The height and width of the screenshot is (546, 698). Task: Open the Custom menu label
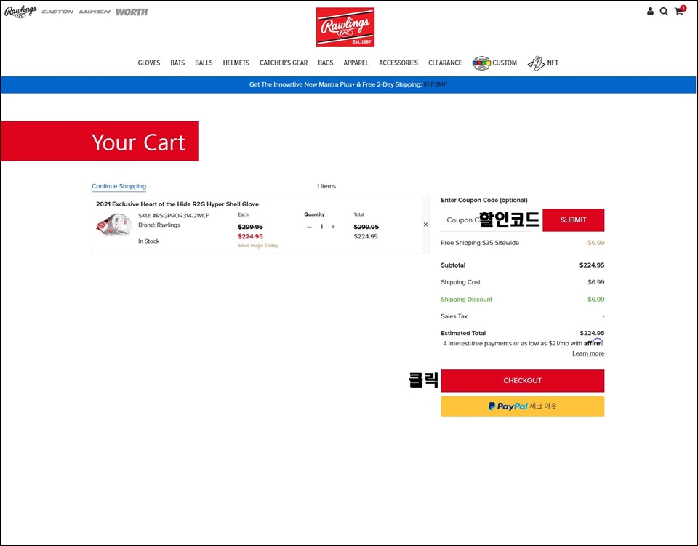click(x=505, y=63)
